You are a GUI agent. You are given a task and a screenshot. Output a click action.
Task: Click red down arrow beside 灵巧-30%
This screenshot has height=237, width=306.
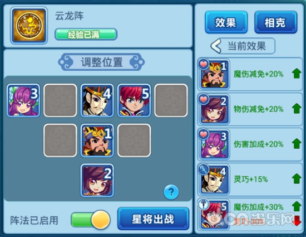point(297,221)
